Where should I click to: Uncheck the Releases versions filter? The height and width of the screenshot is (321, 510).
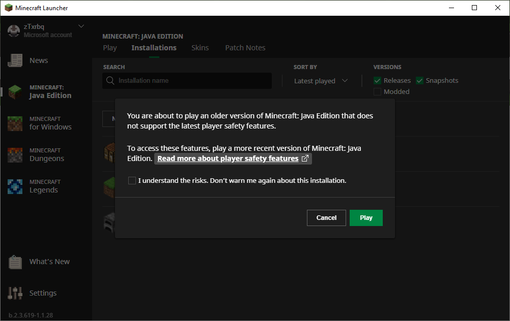(377, 80)
